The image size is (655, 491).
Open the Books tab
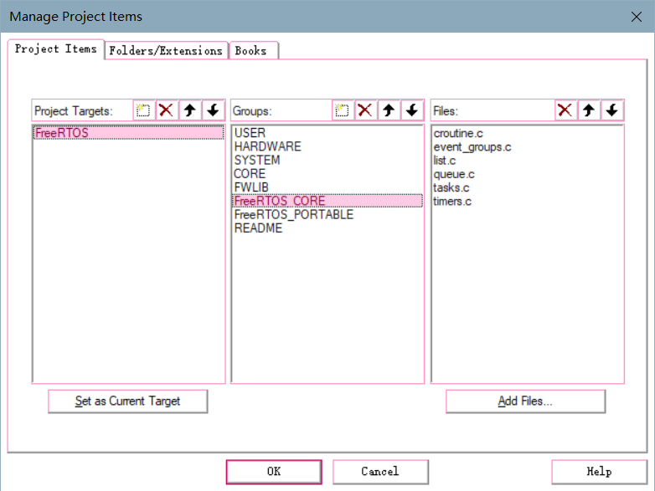click(253, 51)
